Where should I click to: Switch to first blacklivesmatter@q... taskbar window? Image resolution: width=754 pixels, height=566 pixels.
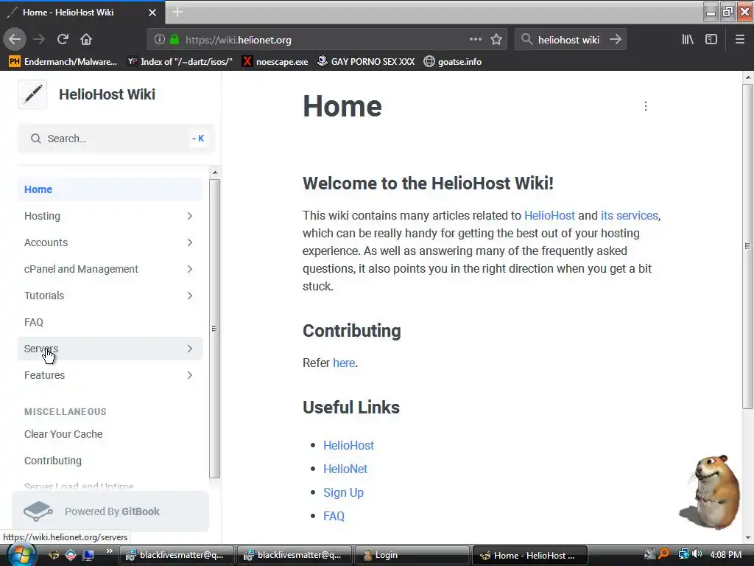tap(176, 555)
